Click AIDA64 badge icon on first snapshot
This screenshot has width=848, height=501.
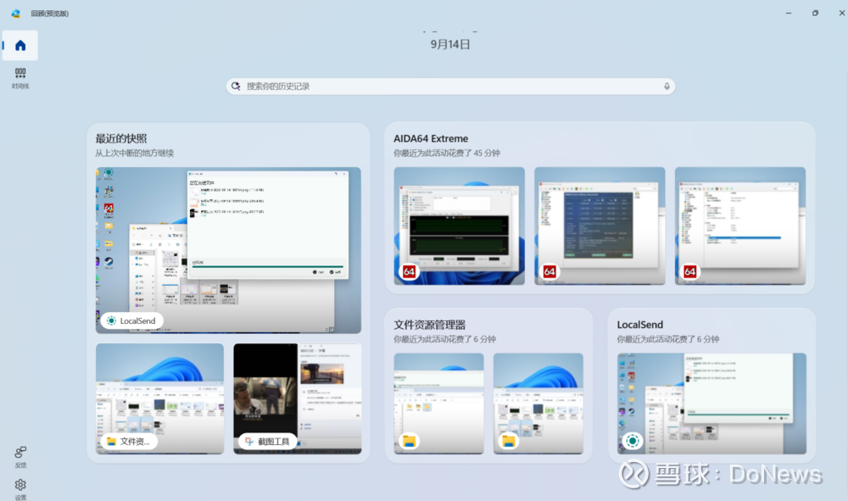tap(409, 272)
